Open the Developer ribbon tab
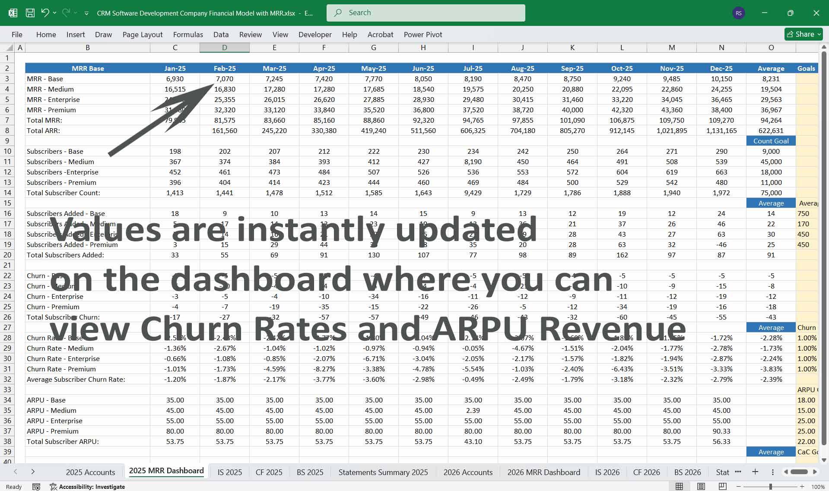Screen dimensions: 829x491 click(315, 35)
